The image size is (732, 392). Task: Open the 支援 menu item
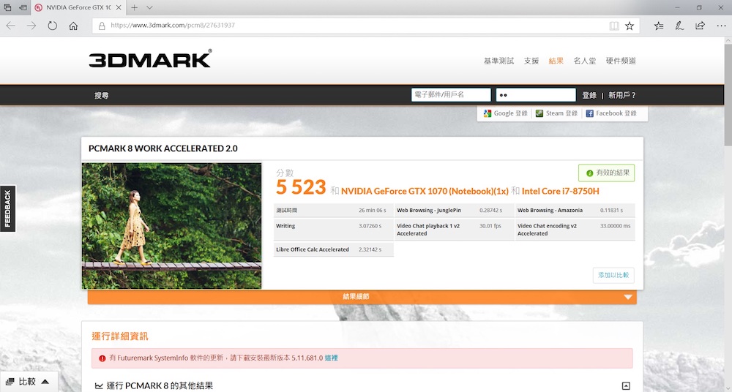coord(531,61)
